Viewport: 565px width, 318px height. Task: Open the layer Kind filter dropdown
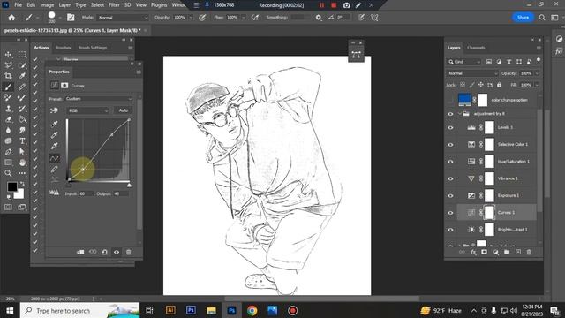(464, 62)
